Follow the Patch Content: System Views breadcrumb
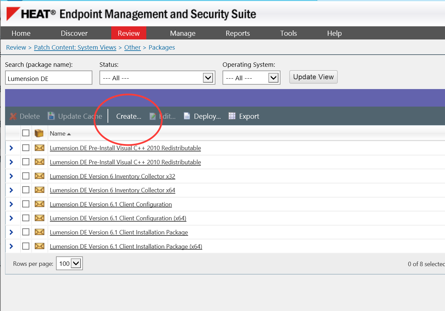This screenshot has height=311, width=445. pyautogui.click(x=75, y=48)
